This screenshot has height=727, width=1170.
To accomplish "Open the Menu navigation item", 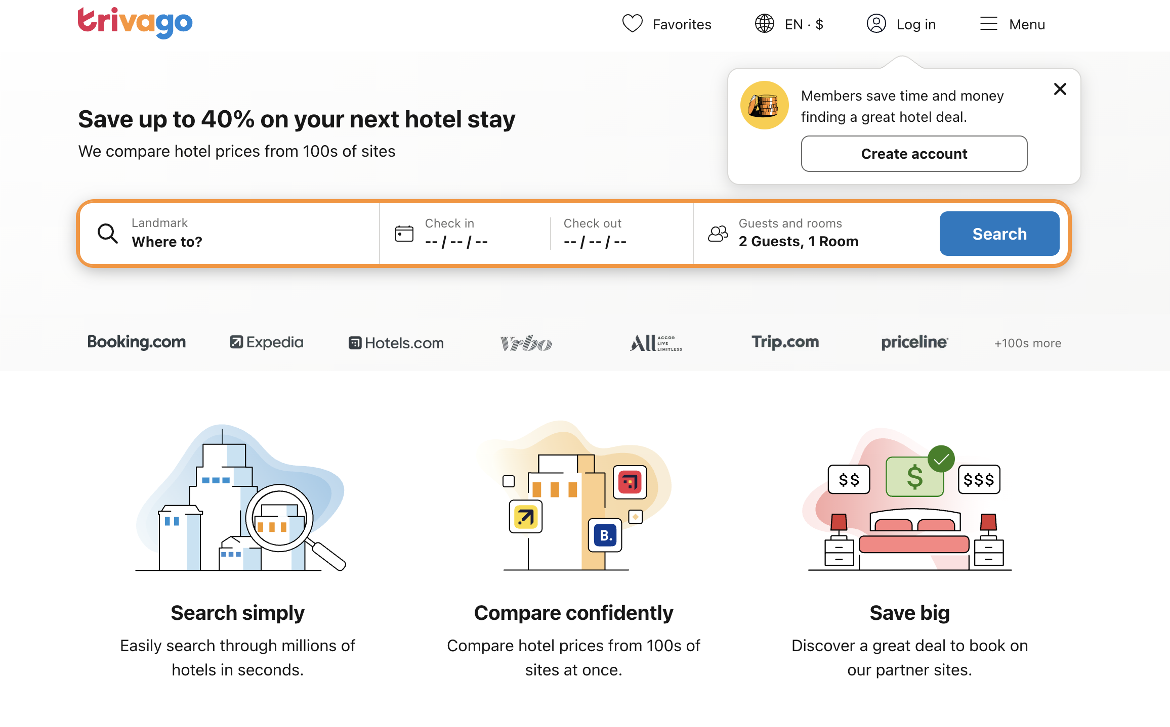I will [x=1026, y=24].
